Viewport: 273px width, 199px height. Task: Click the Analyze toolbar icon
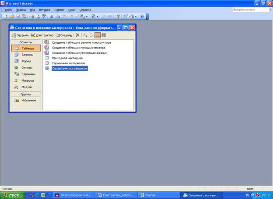pos(93,16)
